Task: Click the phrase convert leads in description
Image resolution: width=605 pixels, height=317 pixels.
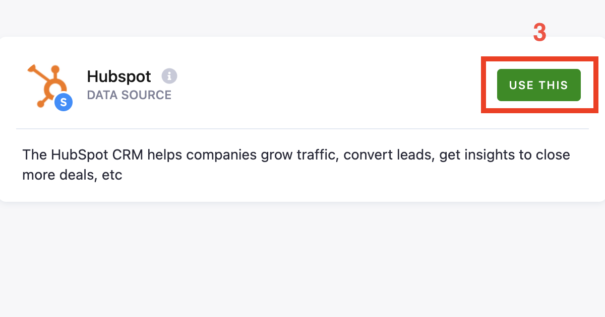Action: 385,155
